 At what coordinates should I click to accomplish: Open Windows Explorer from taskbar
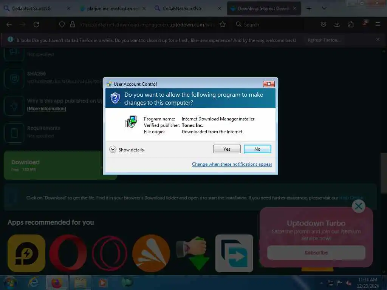coord(80,283)
